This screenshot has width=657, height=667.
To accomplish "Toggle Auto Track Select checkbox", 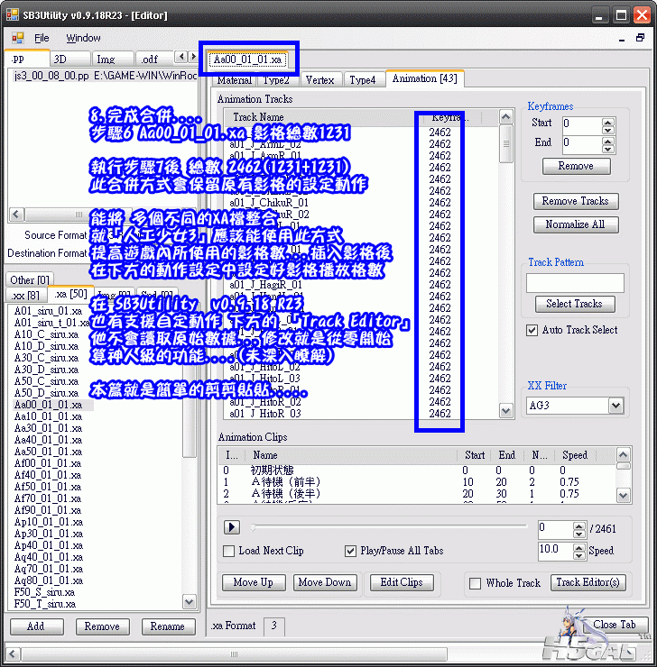I will [532, 330].
